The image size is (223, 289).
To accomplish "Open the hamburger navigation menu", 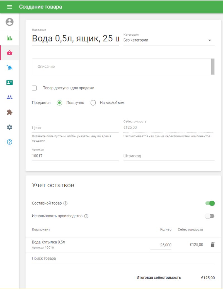I will coord(9,7).
